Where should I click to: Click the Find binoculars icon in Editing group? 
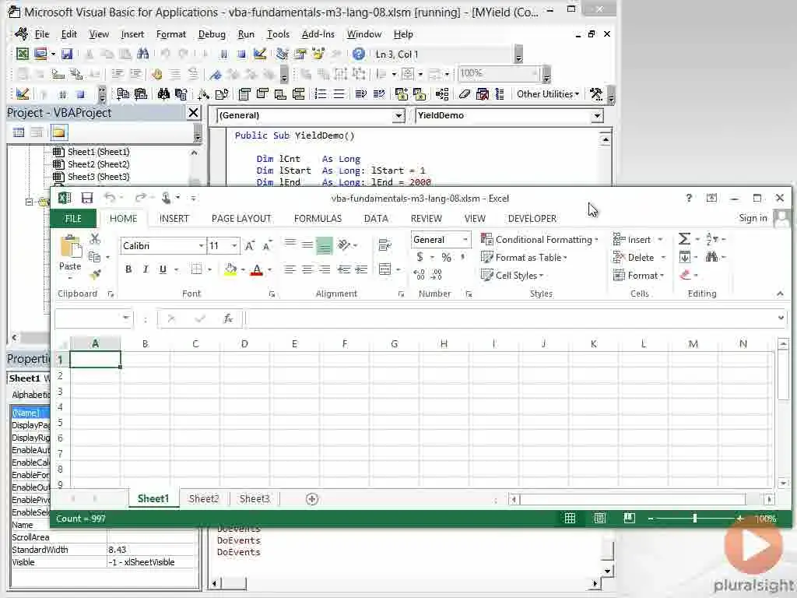pos(711,257)
